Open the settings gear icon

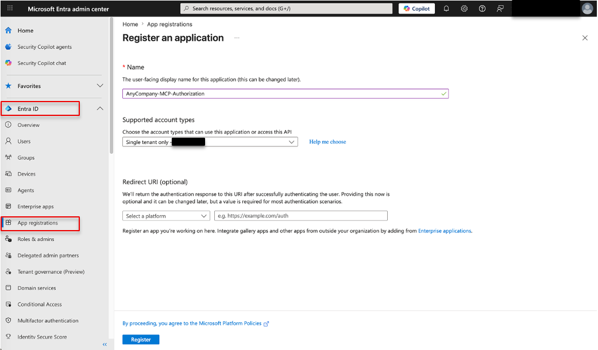pyautogui.click(x=464, y=9)
